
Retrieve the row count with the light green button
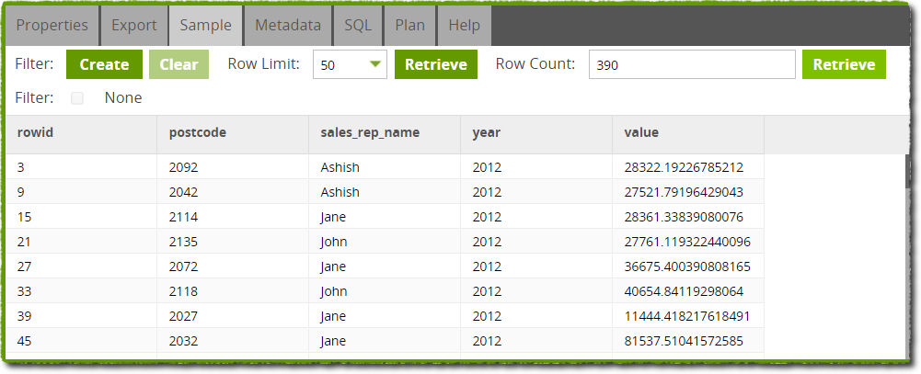pos(844,64)
